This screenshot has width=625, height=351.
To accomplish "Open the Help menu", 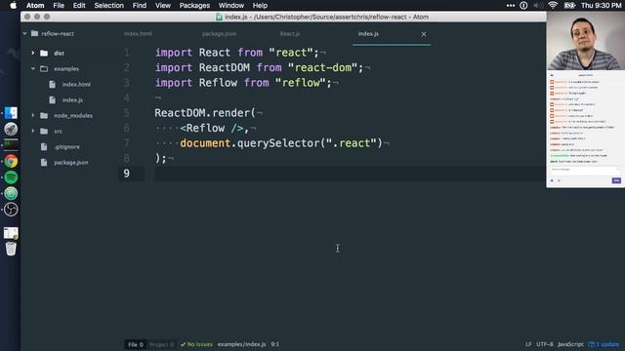I will (x=260, y=6).
